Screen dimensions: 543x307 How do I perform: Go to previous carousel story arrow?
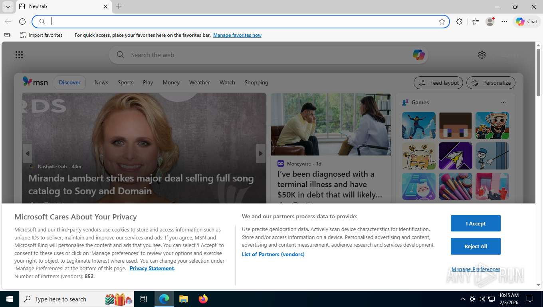point(28,153)
